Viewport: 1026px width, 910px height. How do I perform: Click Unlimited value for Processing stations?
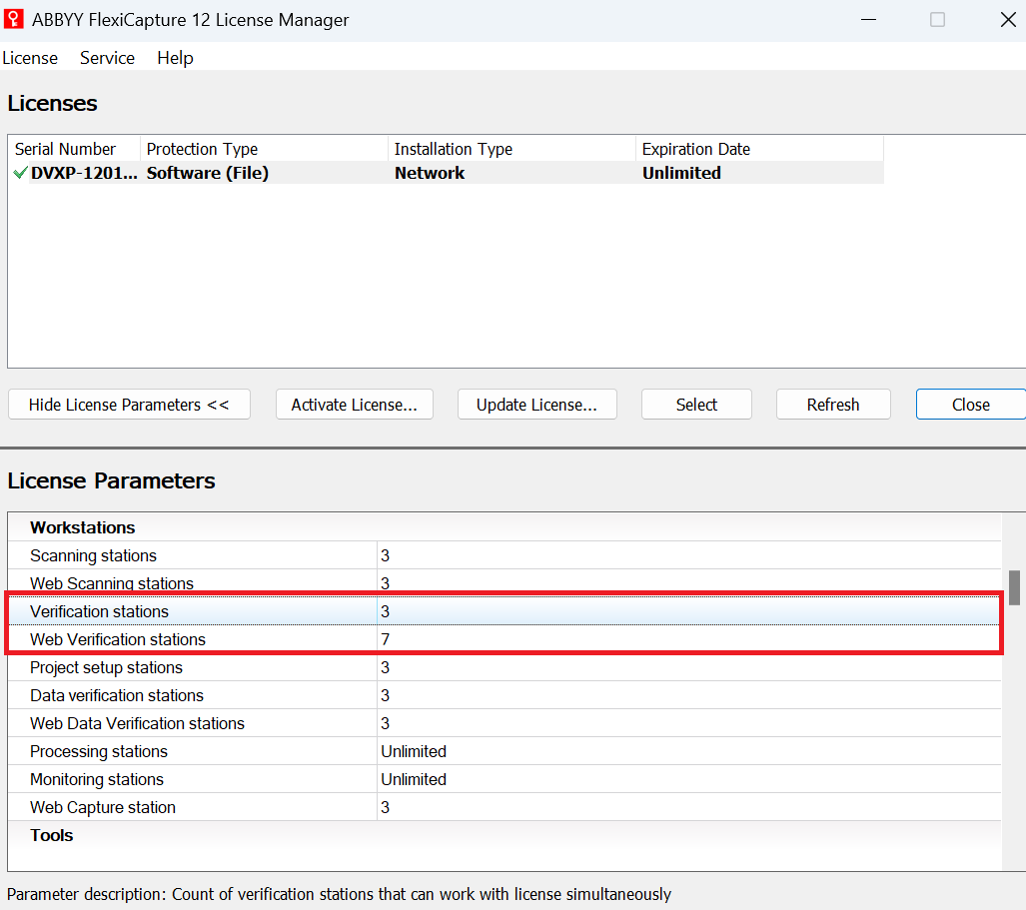coord(414,751)
